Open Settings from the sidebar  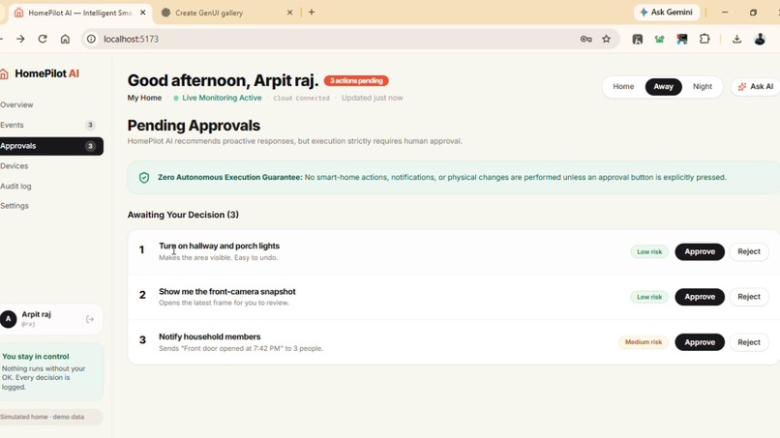click(15, 206)
